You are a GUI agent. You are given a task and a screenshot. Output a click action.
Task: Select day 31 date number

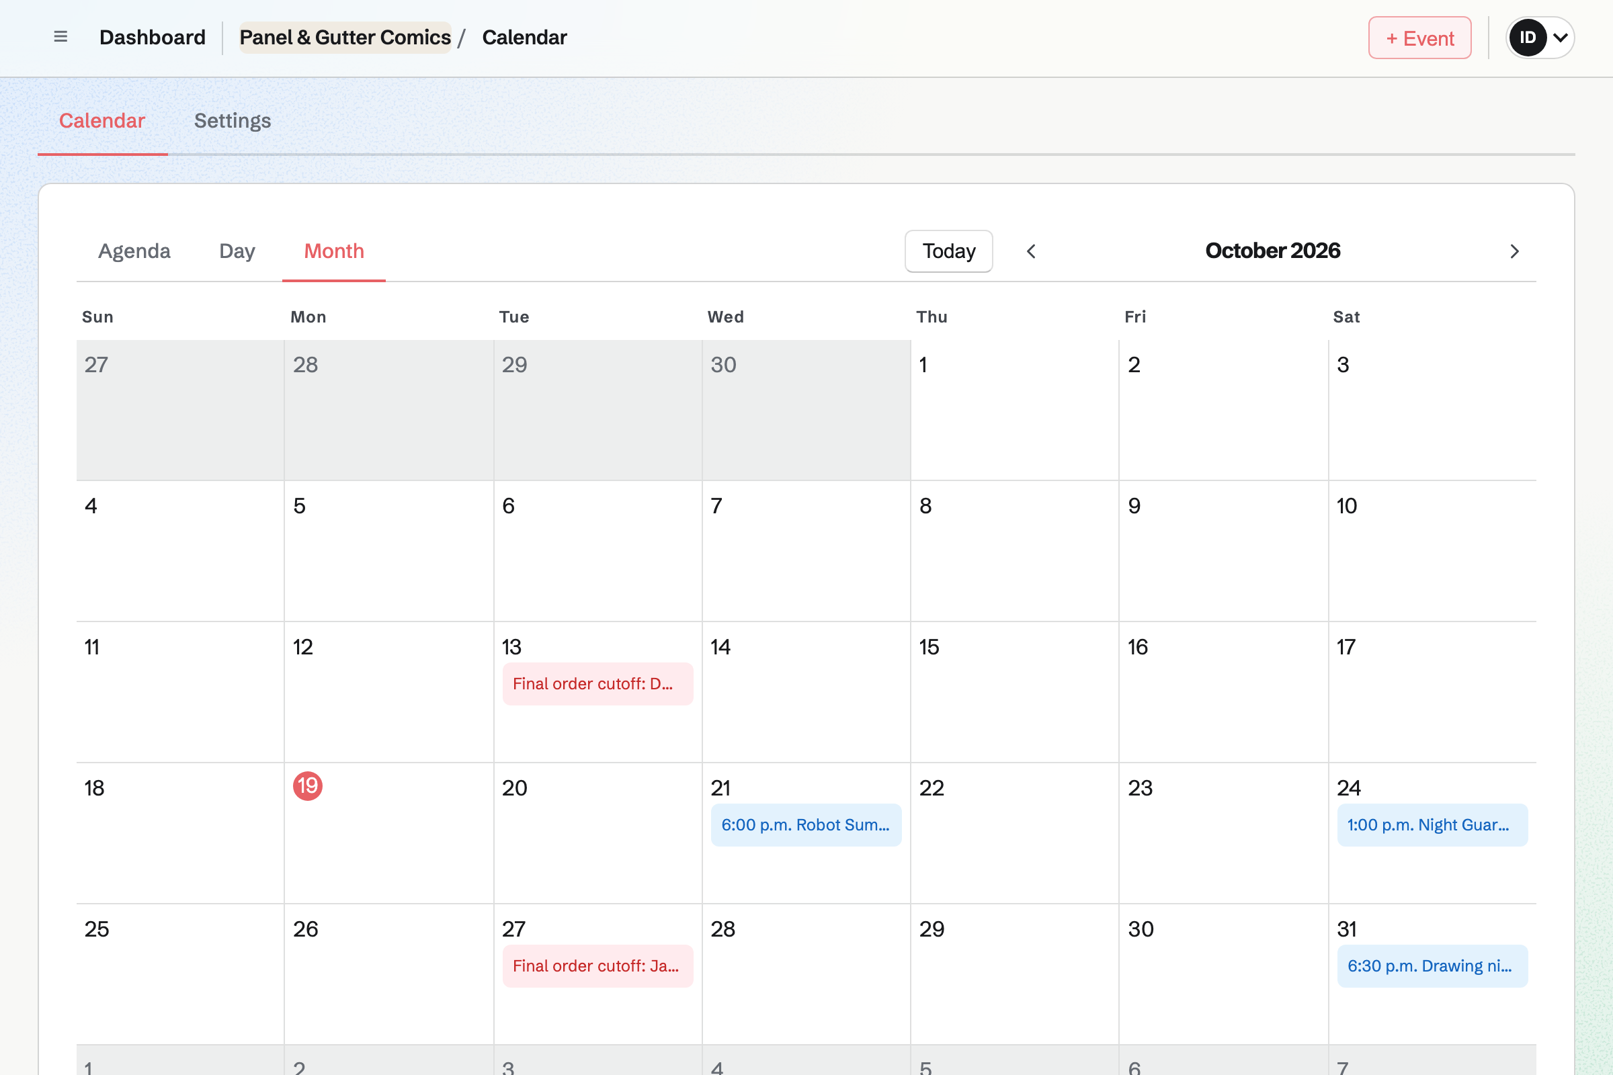click(x=1346, y=930)
